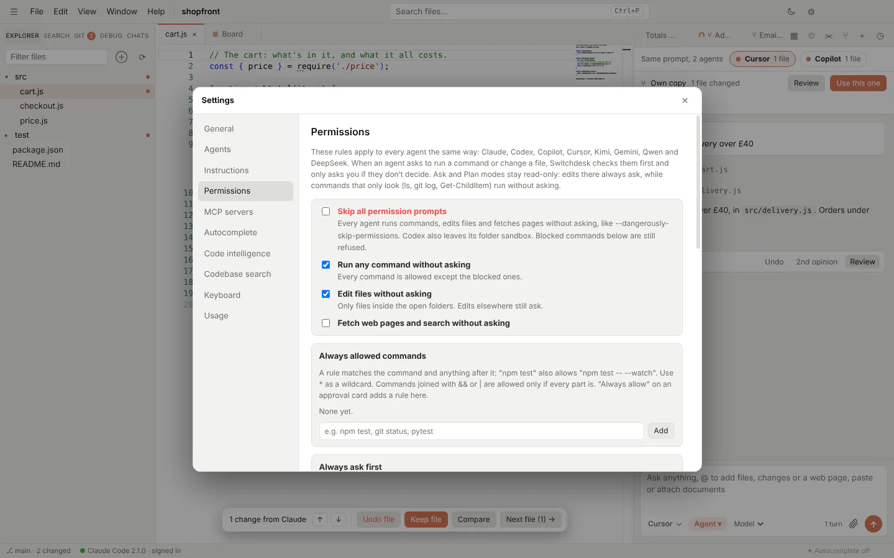Click the grid view icon in the chat tabs bar
894x558 pixels.
tap(794, 36)
